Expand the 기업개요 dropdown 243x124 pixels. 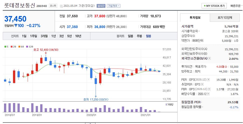[114, 6]
